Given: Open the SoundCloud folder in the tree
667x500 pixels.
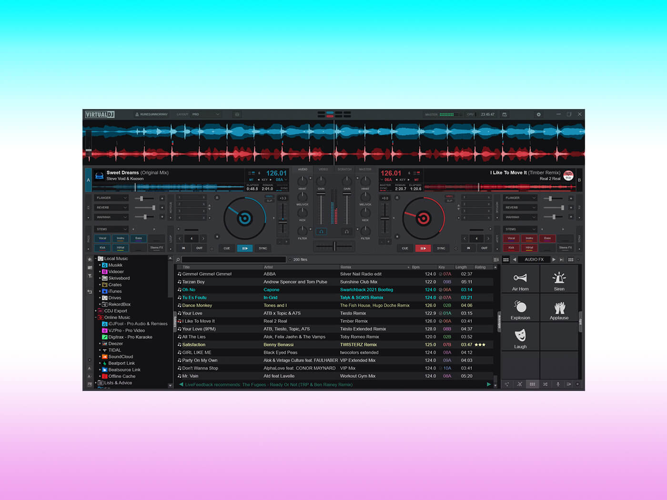Looking at the screenshot, I should pos(121,357).
